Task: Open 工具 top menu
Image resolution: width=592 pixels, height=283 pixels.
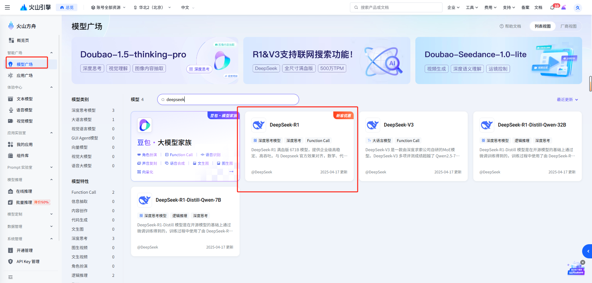Action: point(472,7)
